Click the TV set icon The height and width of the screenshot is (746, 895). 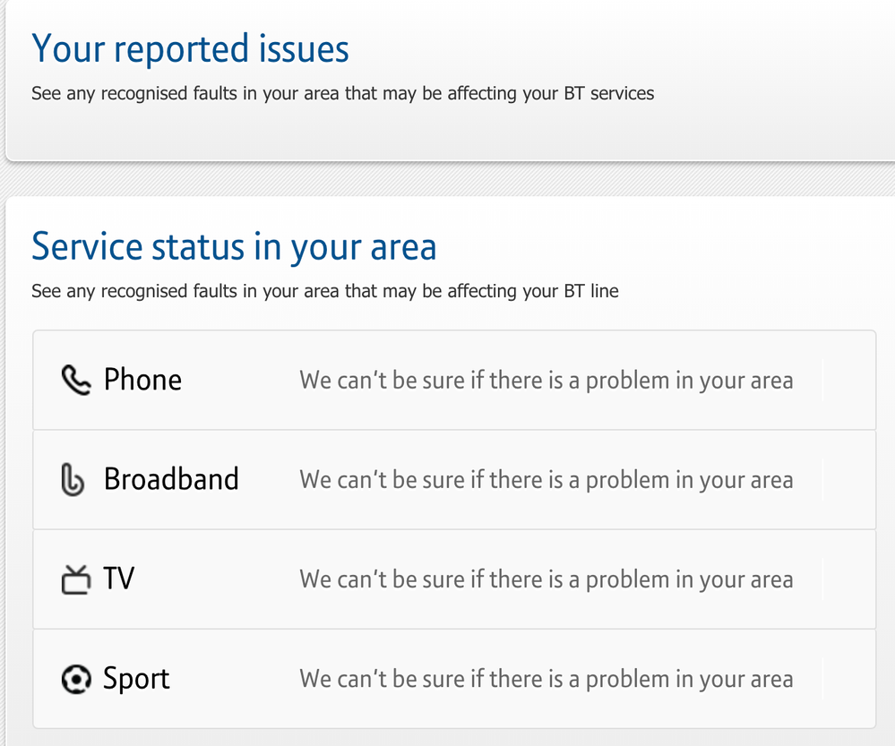pos(76,580)
